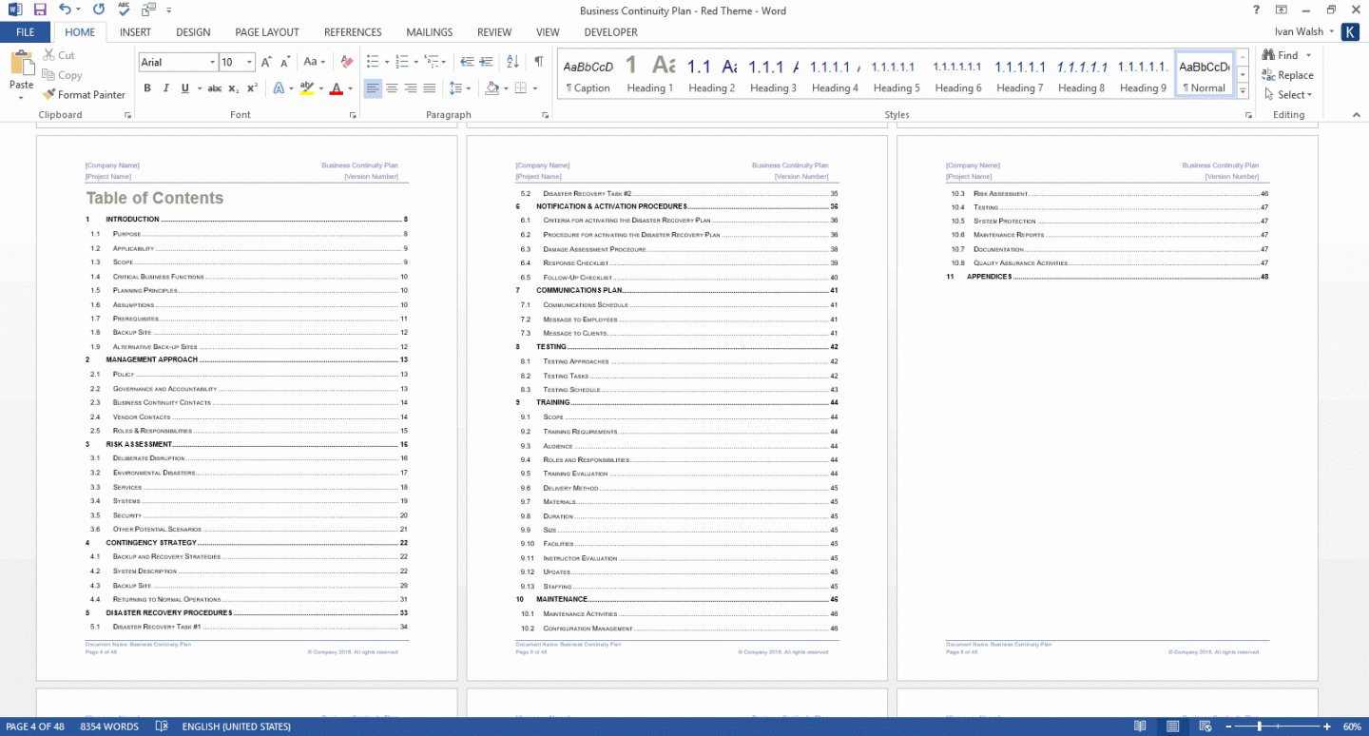Click the Grow Font size icon

[267, 62]
